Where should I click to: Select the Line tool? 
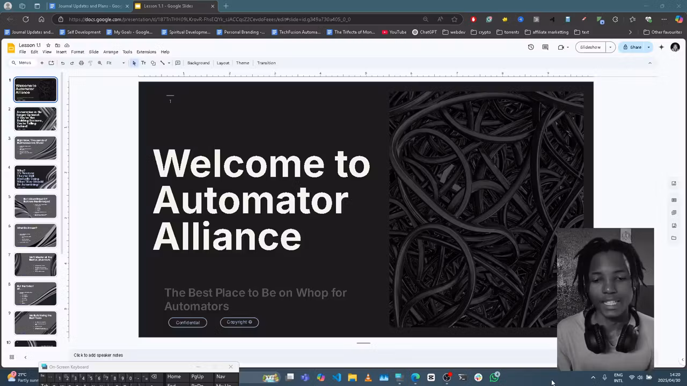[162, 63]
